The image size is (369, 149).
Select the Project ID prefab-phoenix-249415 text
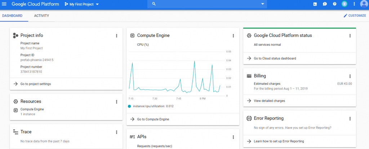[37, 60]
